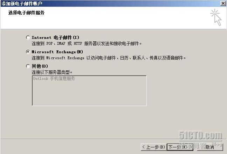
Task: Cancel the wizard using 取消
Action: pyautogui.click(x=210, y=147)
